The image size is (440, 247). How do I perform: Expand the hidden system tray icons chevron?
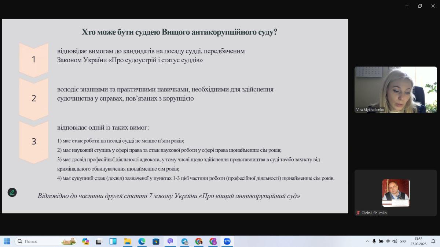coord(367,241)
